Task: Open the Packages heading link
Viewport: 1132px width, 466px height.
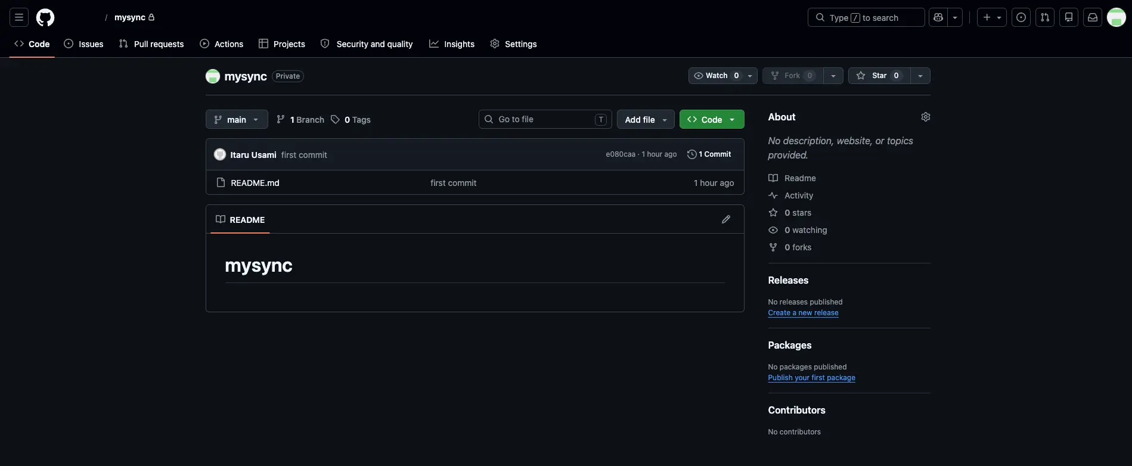Action: click(790, 345)
